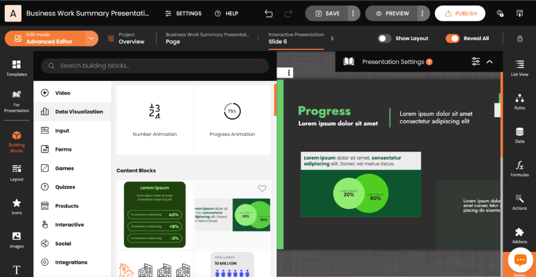Toggle the Show Layout switch
The width and height of the screenshot is (536, 277).
coord(384,39)
